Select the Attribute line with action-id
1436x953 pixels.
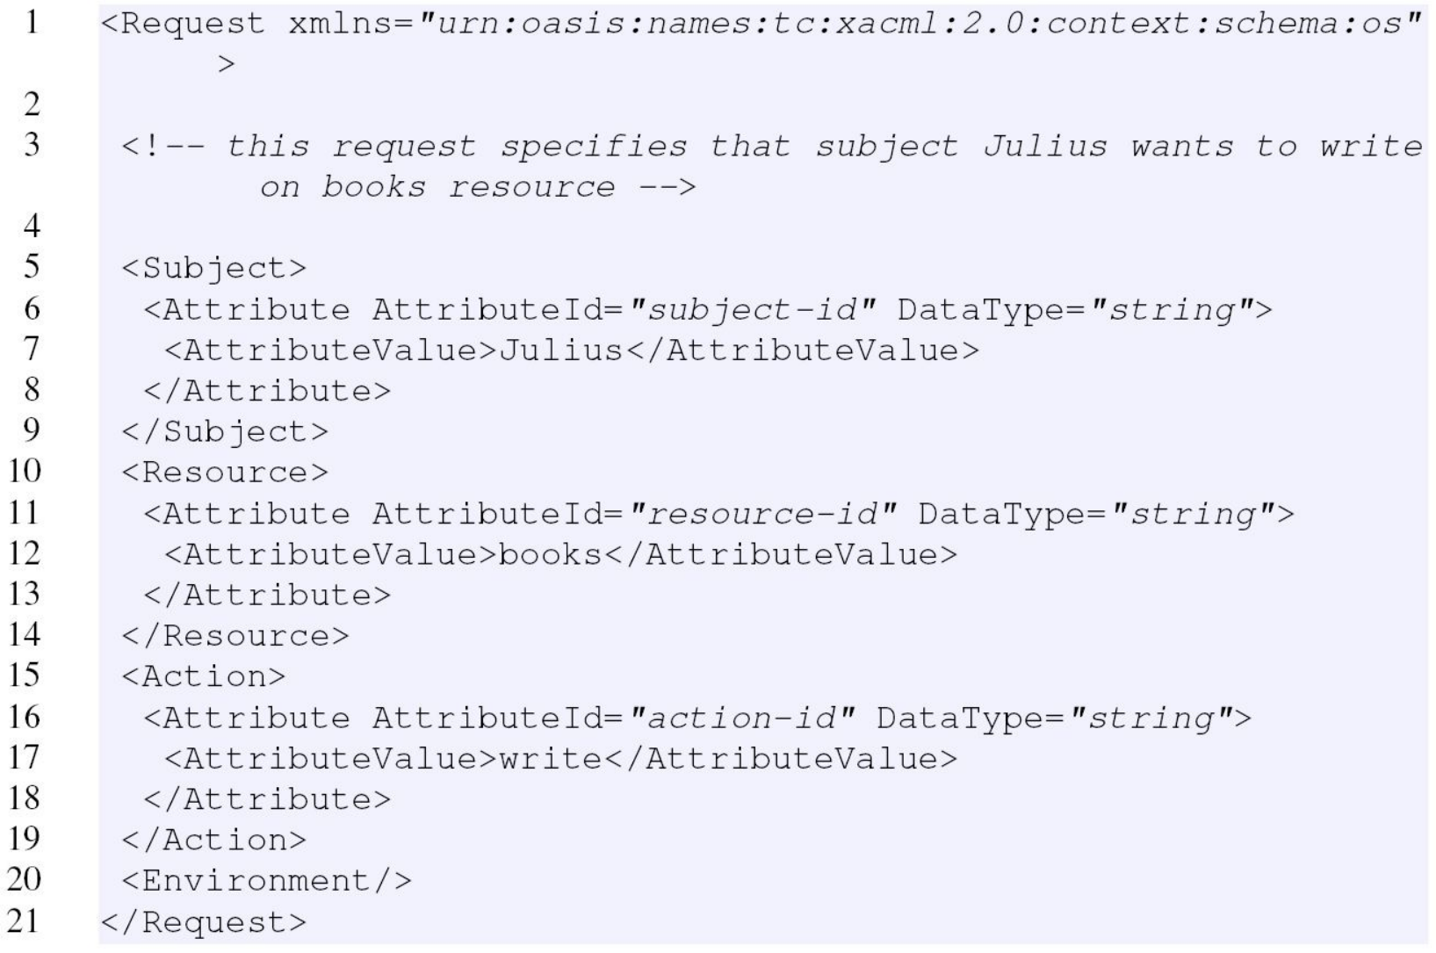click(697, 718)
